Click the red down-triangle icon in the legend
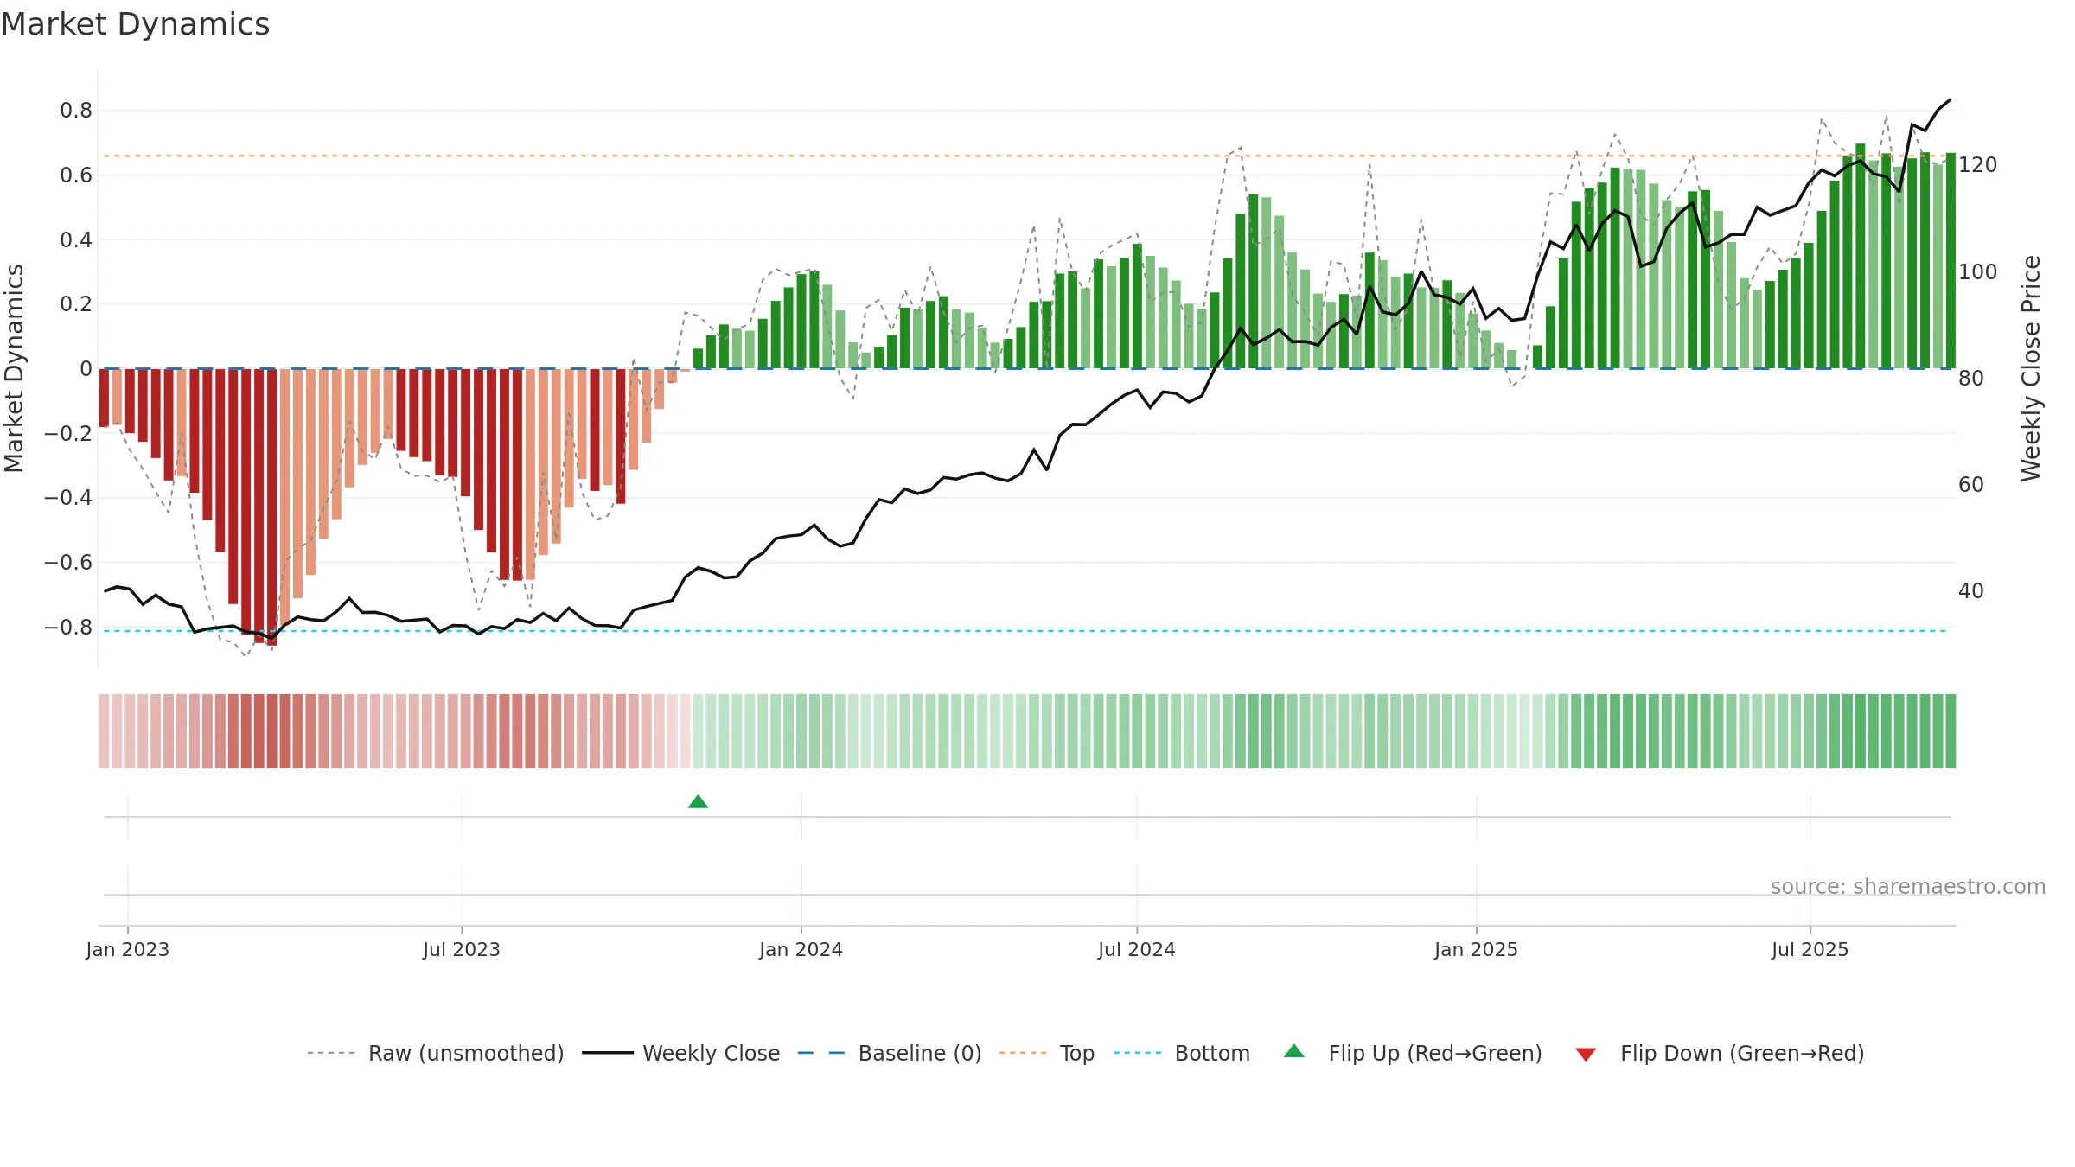The image size is (2075, 1167). click(1586, 1055)
